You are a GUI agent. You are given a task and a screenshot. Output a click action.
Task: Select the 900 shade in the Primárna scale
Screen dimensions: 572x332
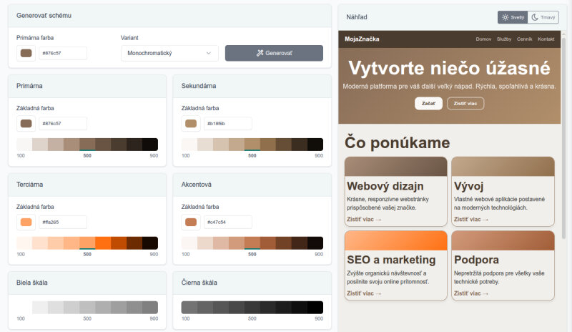pos(150,145)
